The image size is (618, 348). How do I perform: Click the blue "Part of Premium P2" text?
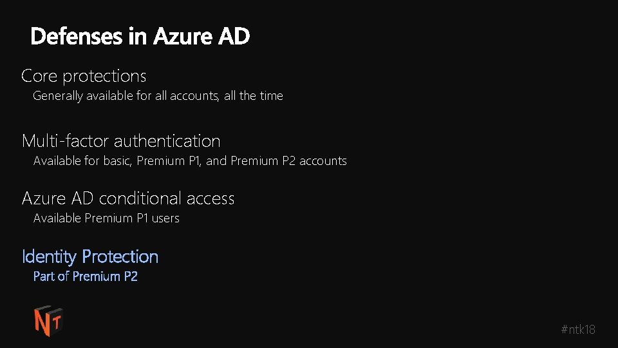pos(86,276)
